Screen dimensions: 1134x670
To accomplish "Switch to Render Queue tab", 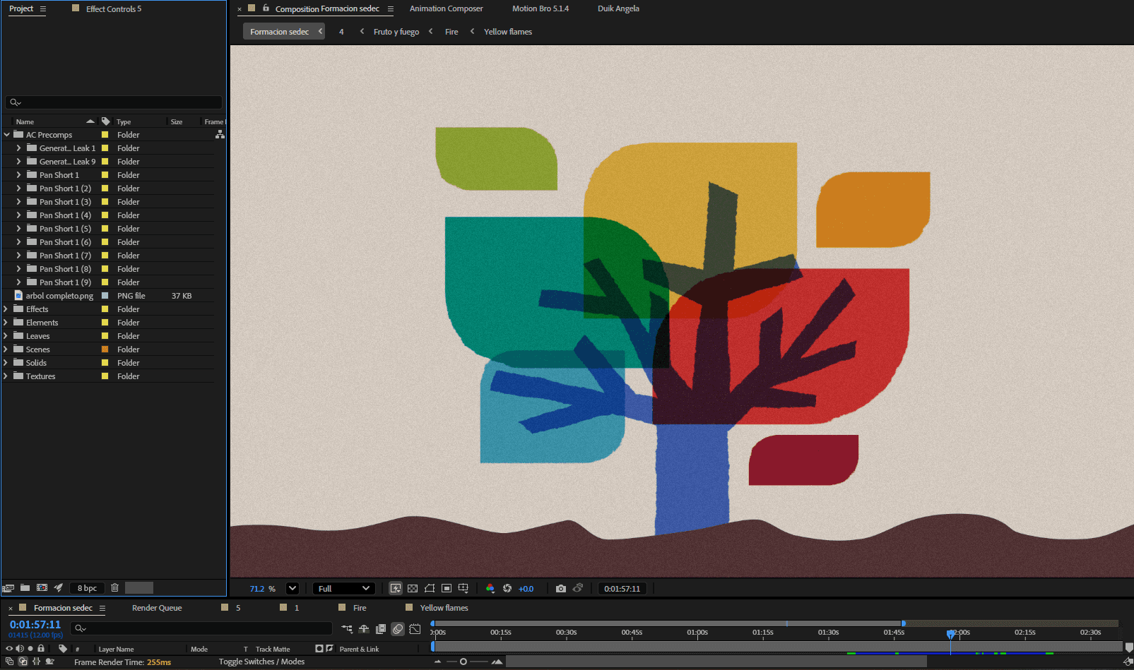I will 157,608.
